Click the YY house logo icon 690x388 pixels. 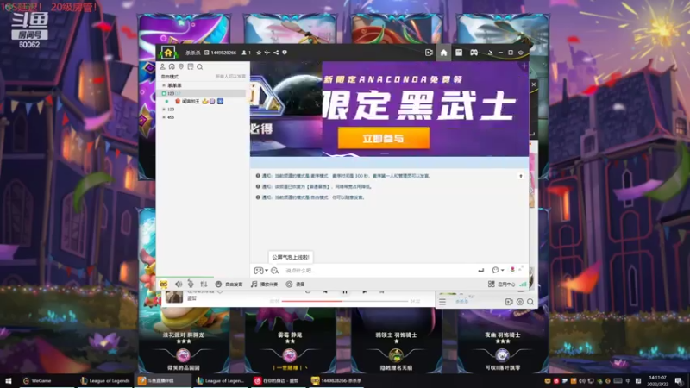click(x=168, y=53)
